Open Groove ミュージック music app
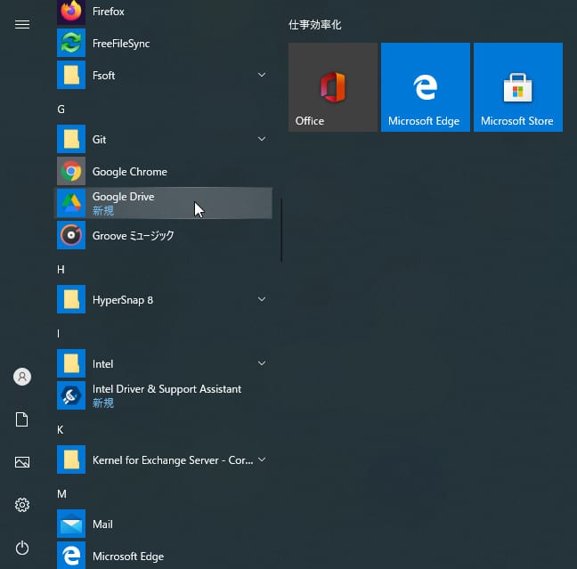The width and height of the screenshot is (577, 569). click(x=133, y=236)
